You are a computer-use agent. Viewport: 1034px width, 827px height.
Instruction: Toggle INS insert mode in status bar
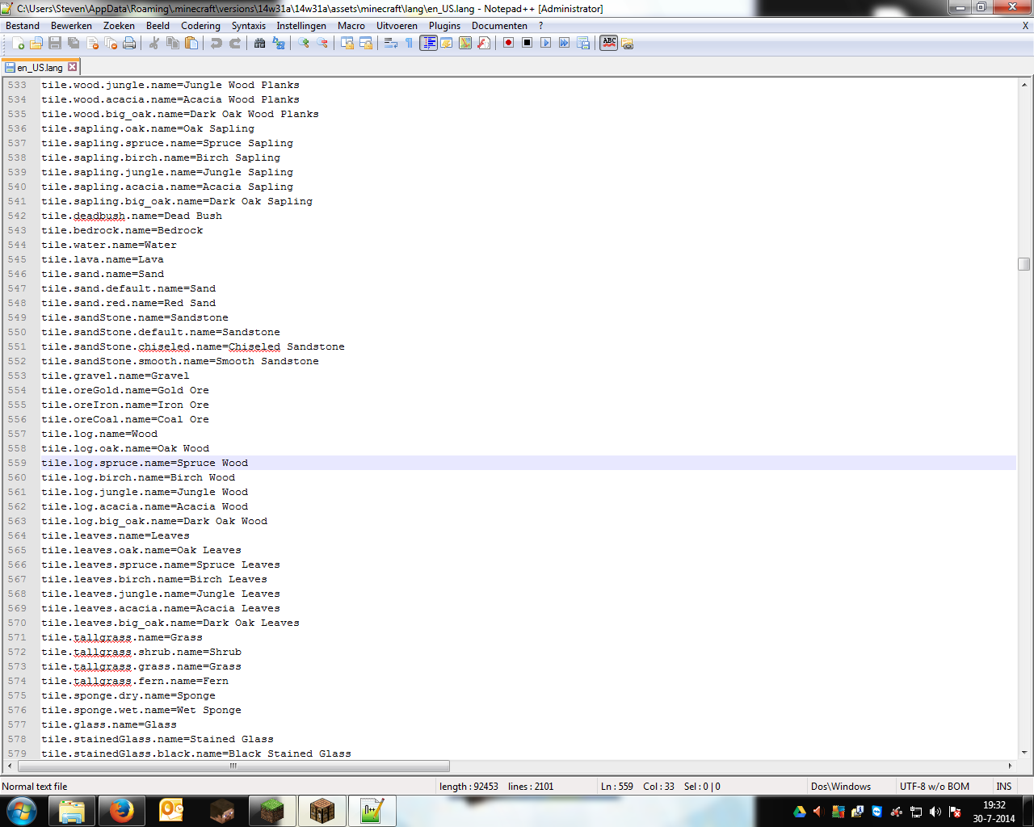tap(1004, 787)
